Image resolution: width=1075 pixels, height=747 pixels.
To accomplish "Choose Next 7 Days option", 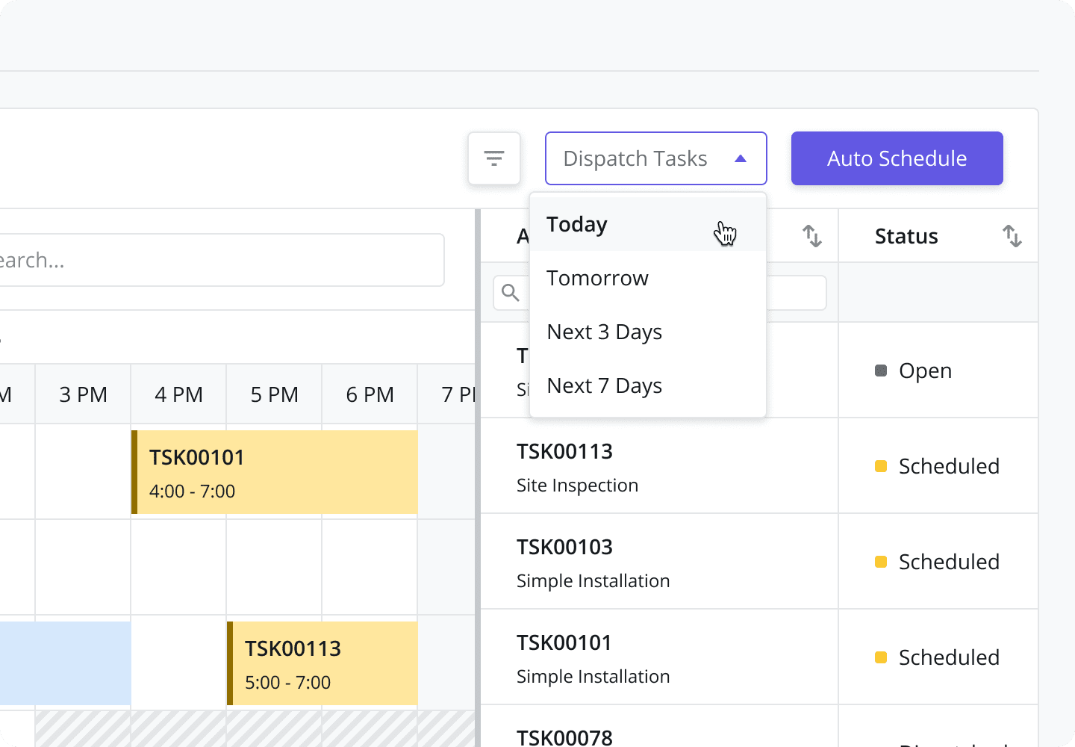I will [x=648, y=385].
